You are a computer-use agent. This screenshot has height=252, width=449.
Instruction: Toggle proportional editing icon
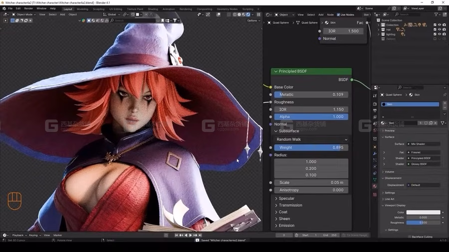[x=146, y=14]
